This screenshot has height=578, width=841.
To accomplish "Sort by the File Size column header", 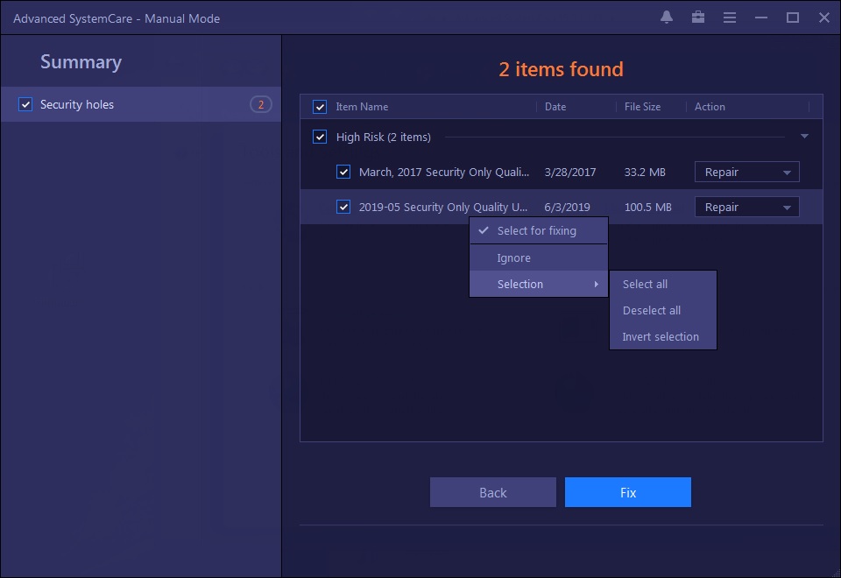I will [642, 107].
